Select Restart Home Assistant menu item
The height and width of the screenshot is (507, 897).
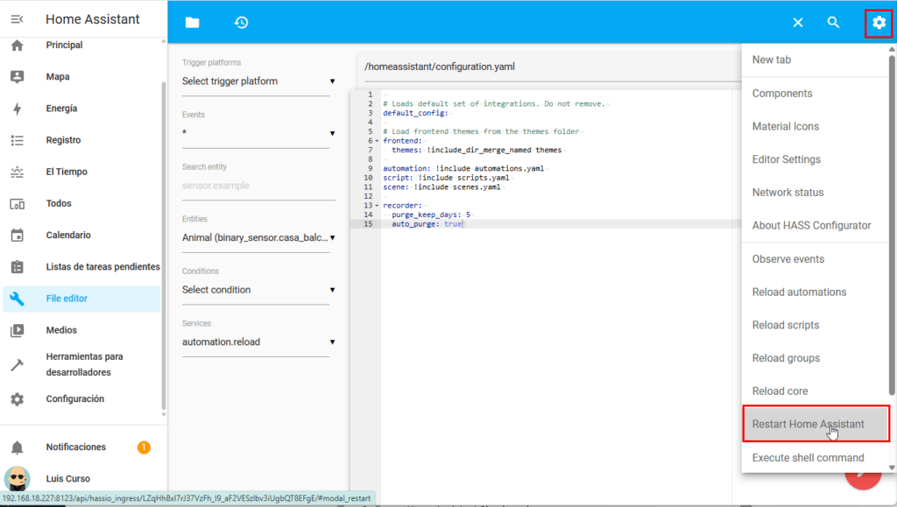tap(808, 425)
